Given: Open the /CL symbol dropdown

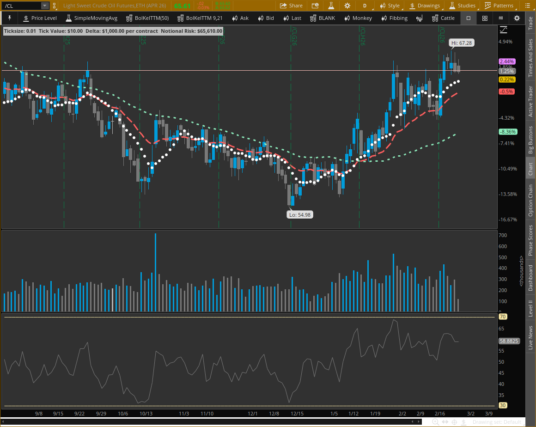Looking at the screenshot, I should (44, 6).
